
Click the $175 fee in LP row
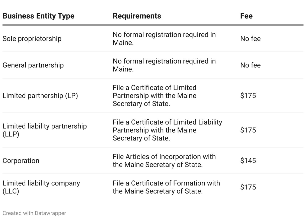click(248, 96)
